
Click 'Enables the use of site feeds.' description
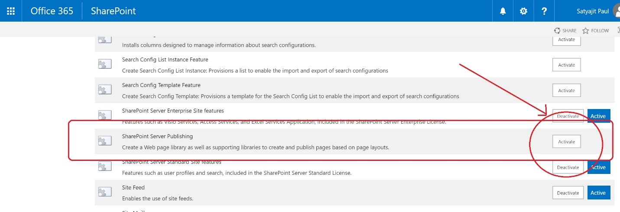click(x=157, y=199)
